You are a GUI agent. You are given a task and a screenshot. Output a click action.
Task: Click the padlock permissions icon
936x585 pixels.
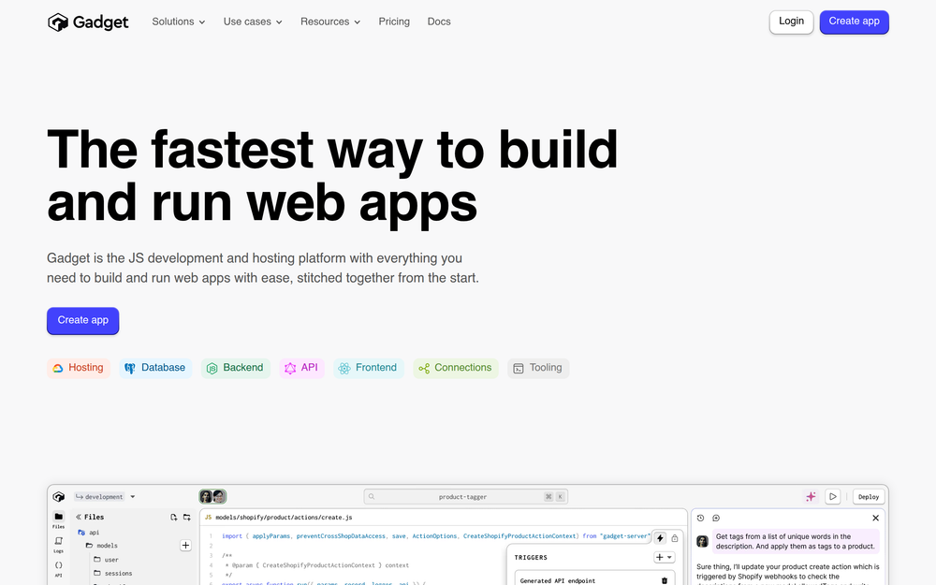tap(675, 538)
